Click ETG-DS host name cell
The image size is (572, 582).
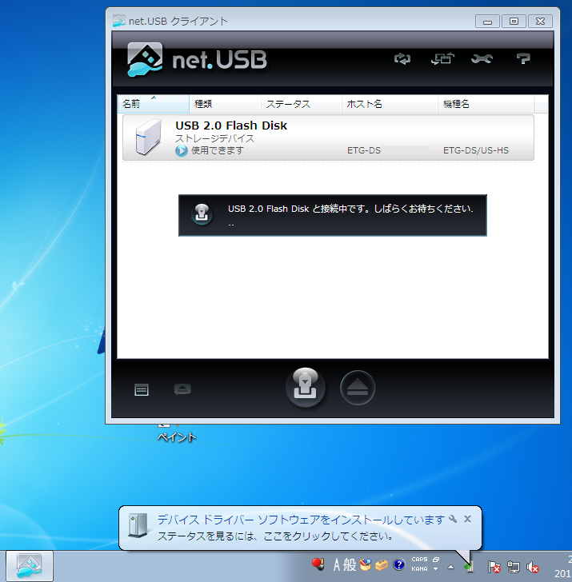tap(364, 150)
